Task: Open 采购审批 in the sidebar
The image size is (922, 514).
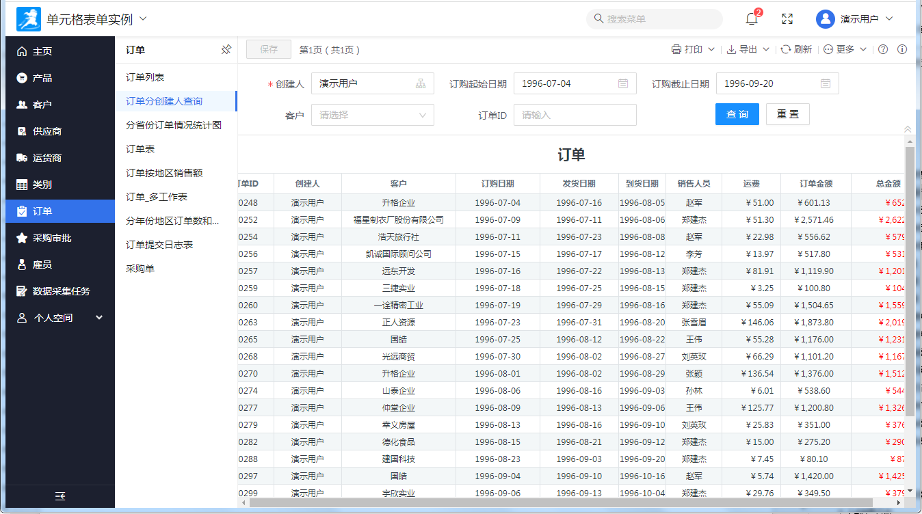Action: [52, 238]
